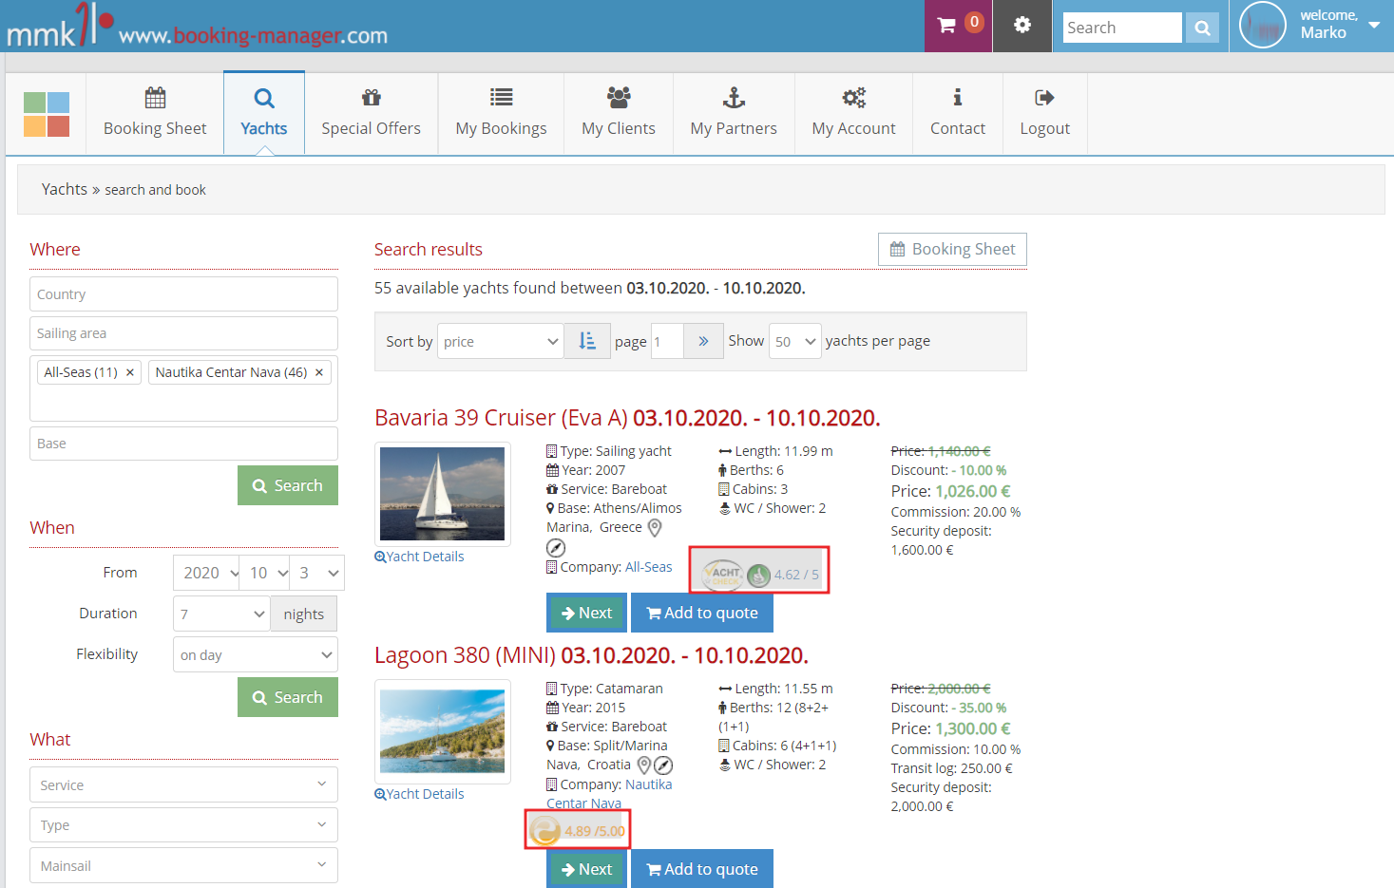
Task: Open the My Account tab
Action: (x=854, y=113)
